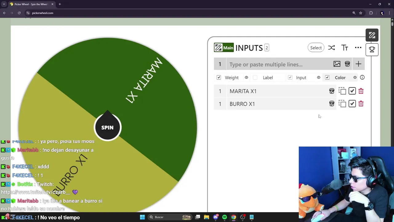Spin the wheel with the SPIN button
Screen dimensions: 394x222
point(107,127)
